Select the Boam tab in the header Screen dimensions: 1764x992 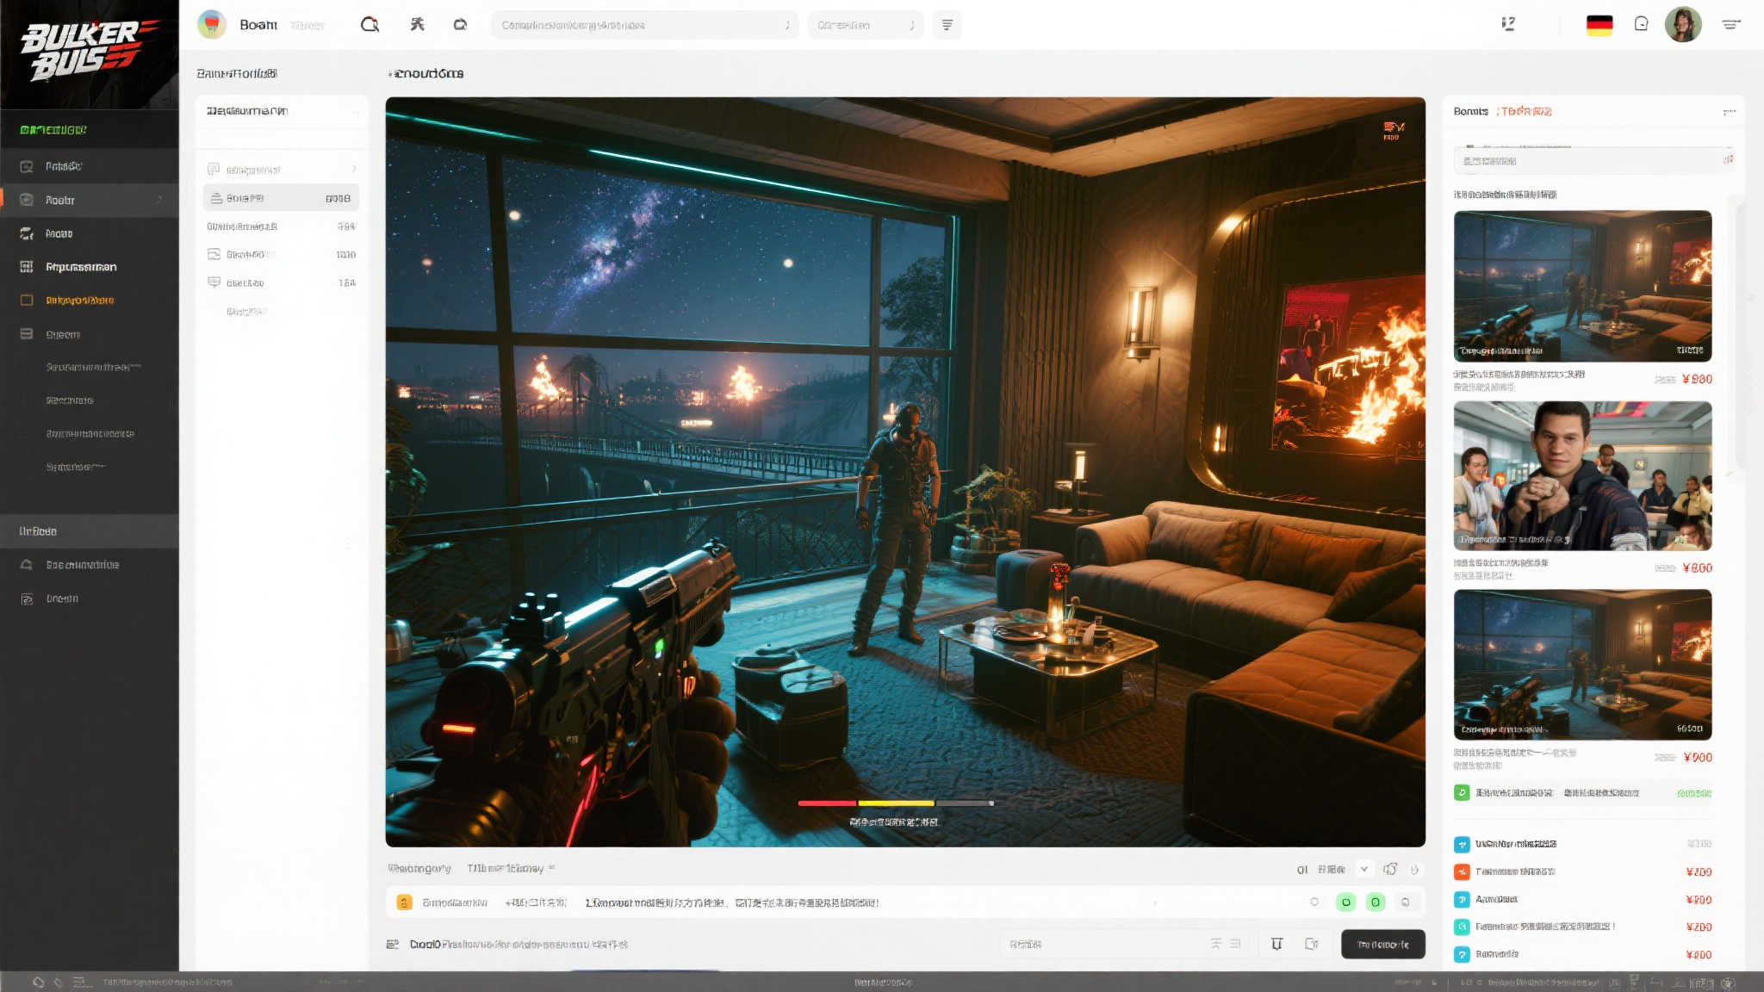(258, 25)
